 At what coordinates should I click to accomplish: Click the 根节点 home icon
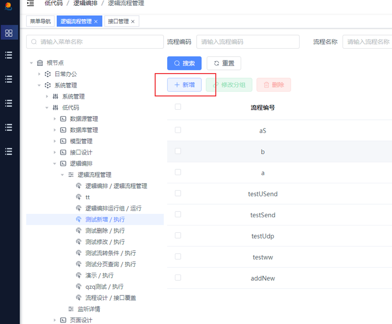[x=40, y=63]
